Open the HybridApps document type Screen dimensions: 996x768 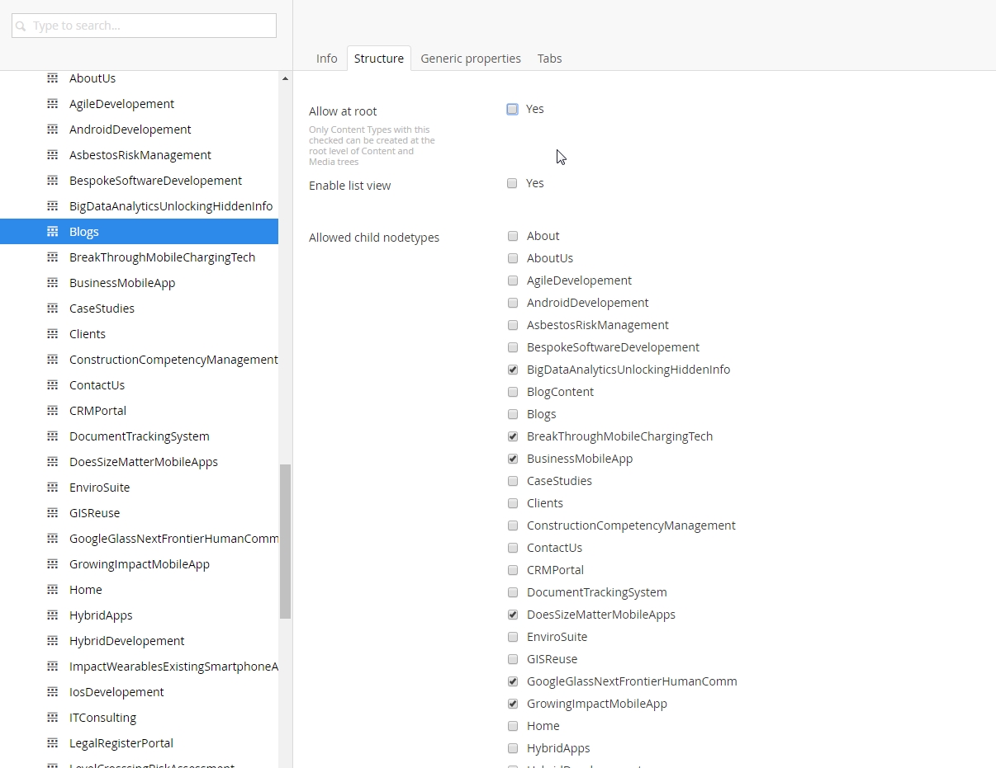[101, 615]
